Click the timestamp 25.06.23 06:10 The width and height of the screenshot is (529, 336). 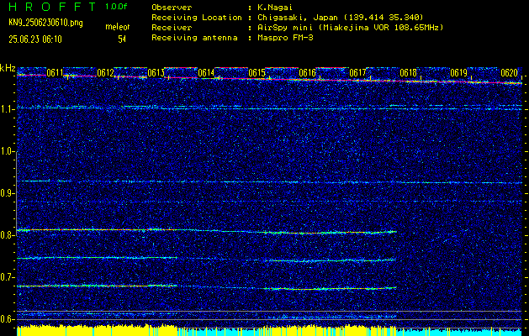point(35,39)
